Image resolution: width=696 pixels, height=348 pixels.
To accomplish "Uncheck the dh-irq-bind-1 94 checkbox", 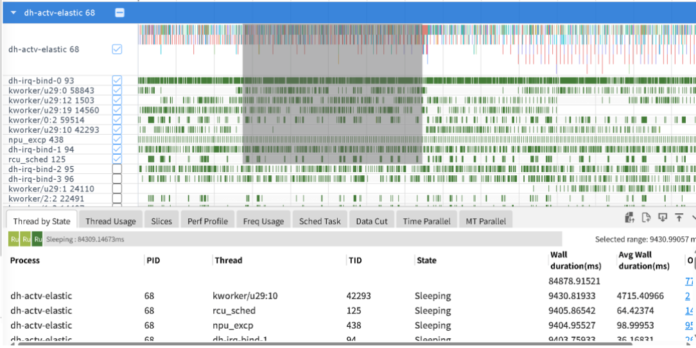I will point(117,149).
